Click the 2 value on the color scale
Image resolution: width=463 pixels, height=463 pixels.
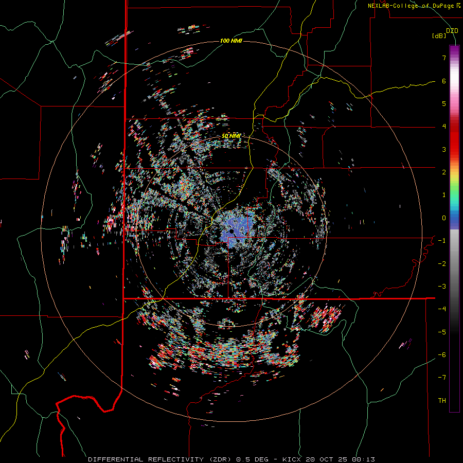click(x=444, y=172)
